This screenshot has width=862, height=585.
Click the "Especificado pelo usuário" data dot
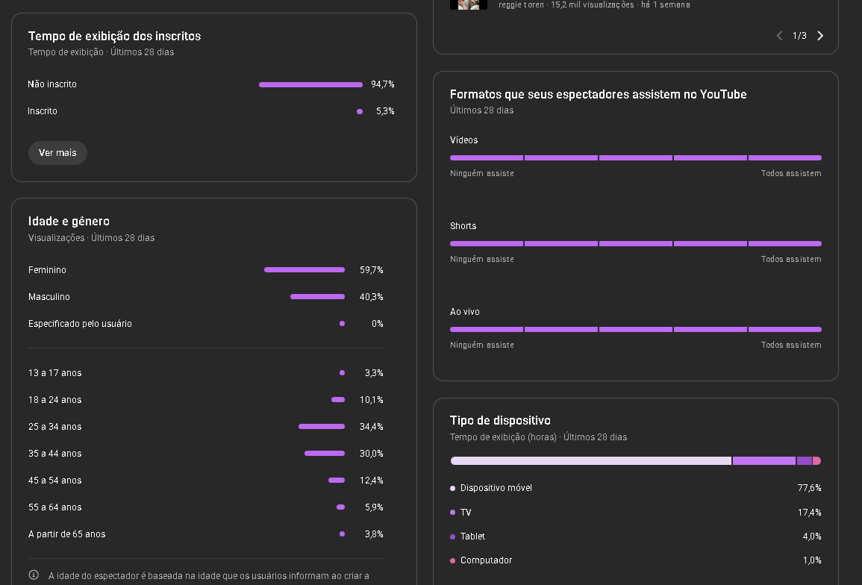tap(342, 324)
